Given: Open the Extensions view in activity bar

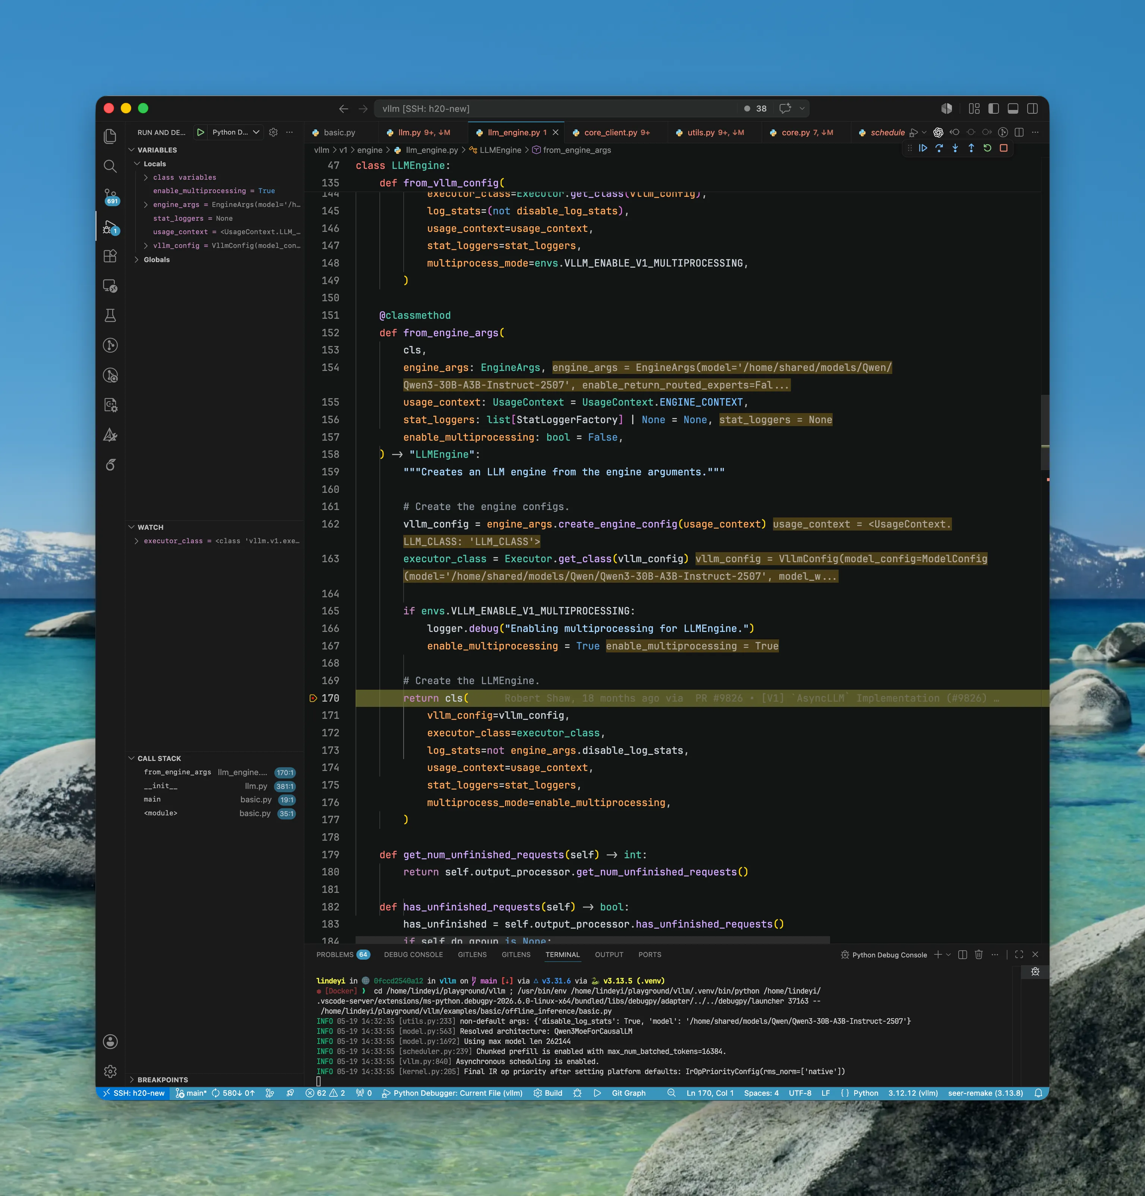Looking at the screenshot, I should tap(110, 256).
